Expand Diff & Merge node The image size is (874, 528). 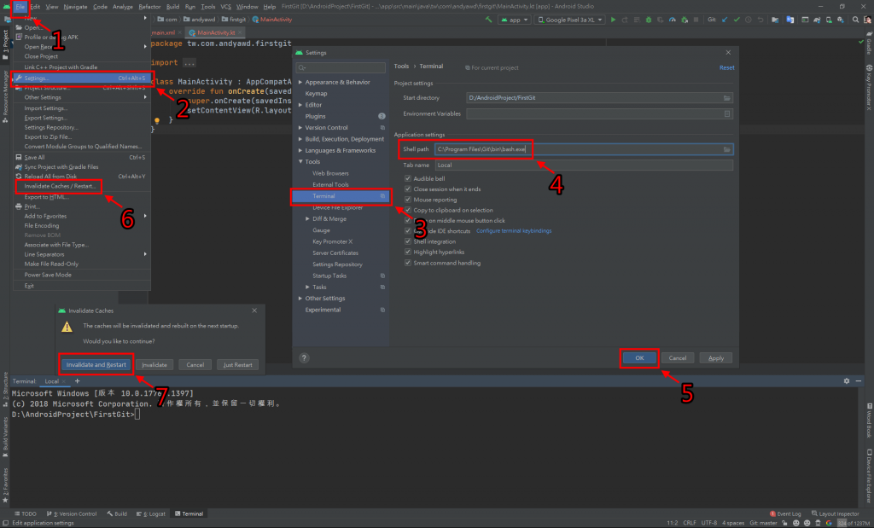[307, 219]
